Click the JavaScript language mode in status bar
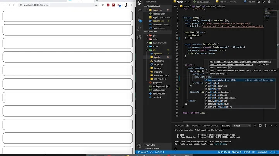 tap(262, 152)
